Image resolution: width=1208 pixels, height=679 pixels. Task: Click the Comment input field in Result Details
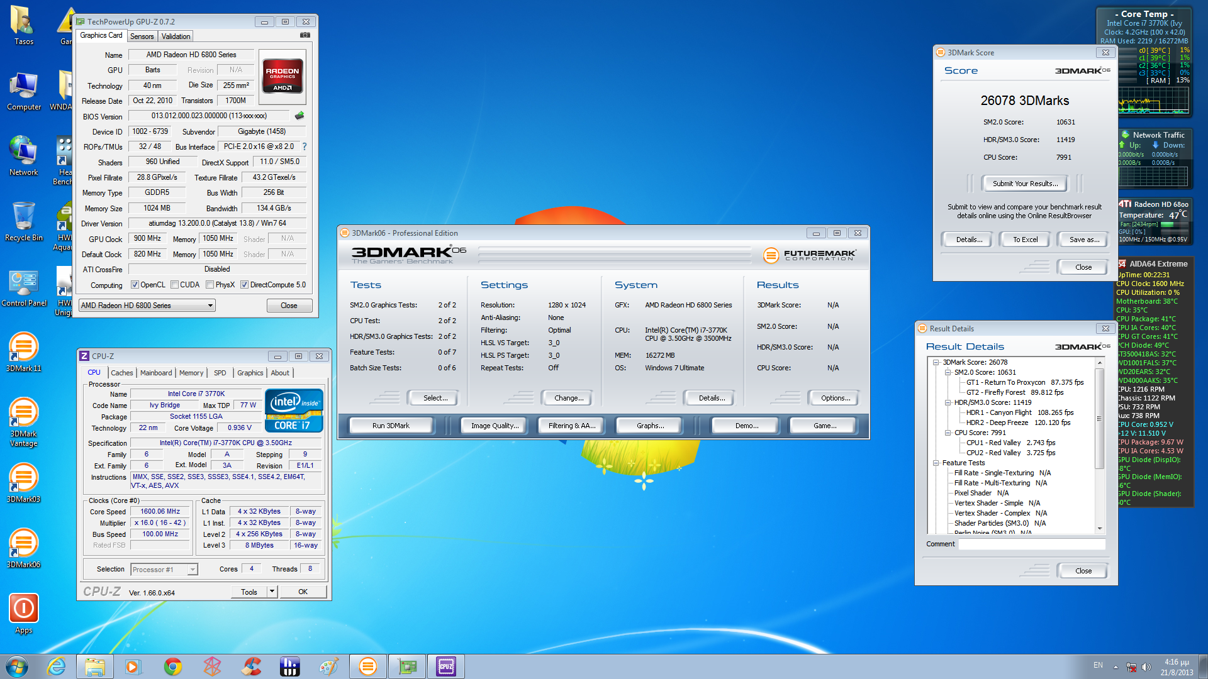point(1031,544)
